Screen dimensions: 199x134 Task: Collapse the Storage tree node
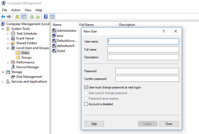pos(3,72)
